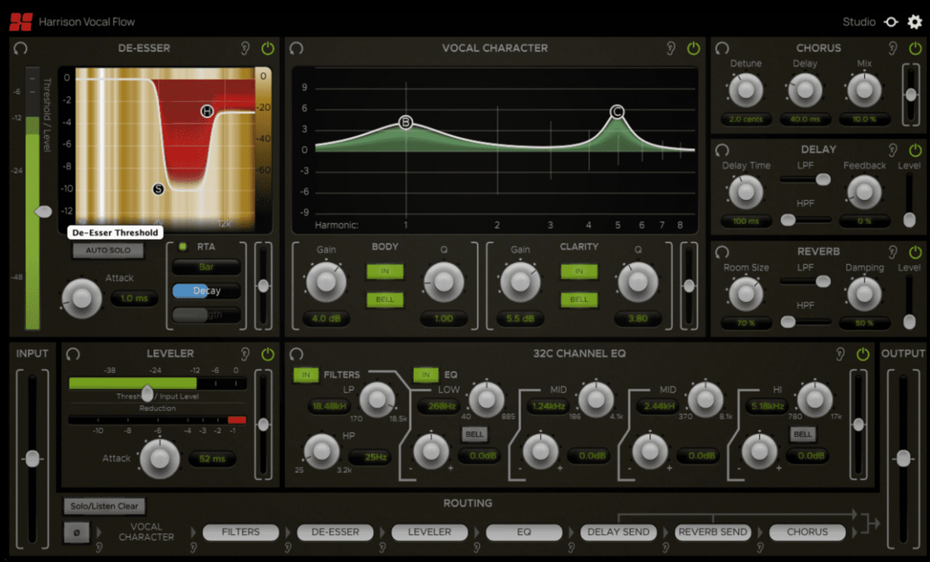The width and height of the screenshot is (930, 562).
Task: Turn off the De-Esser power button
Action: coord(268,48)
